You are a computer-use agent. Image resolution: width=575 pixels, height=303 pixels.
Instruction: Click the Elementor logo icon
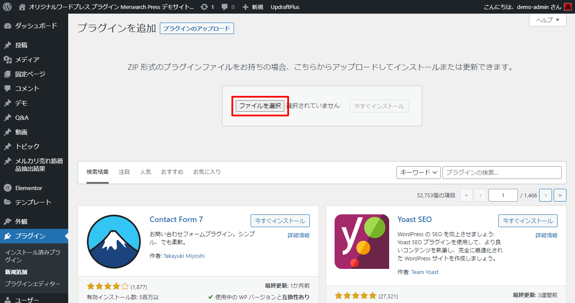7,188
